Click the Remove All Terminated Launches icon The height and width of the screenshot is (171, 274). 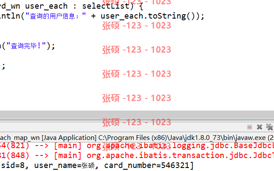(269, 127)
